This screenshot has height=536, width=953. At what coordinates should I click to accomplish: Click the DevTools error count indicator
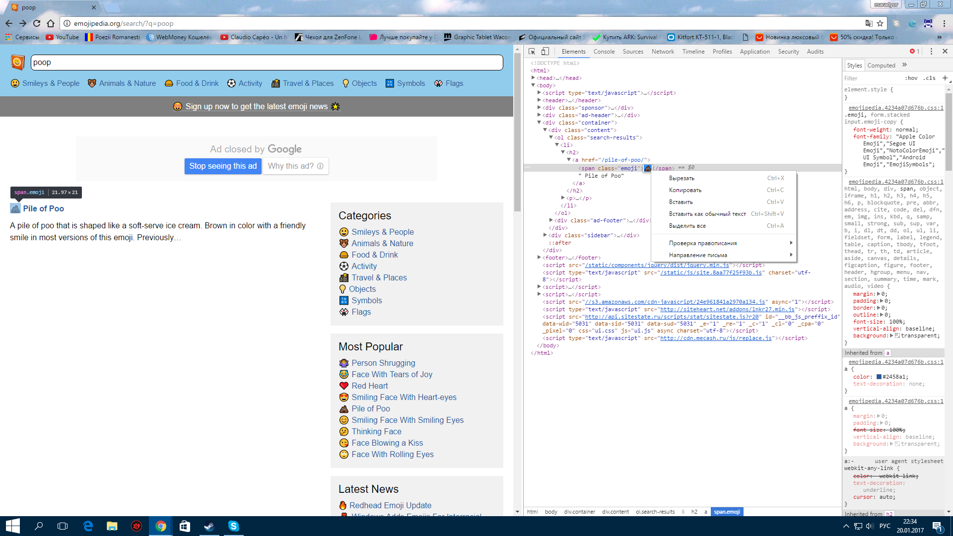(915, 52)
